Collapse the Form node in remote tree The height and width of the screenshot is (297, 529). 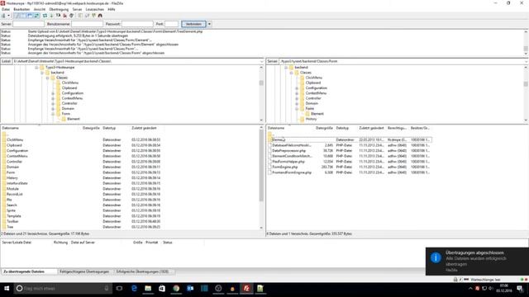[297, 109]
